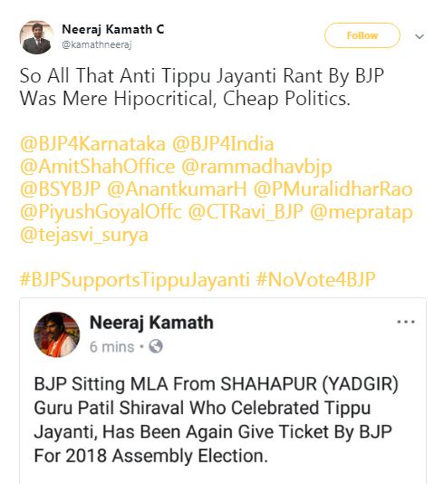
Task: Open the #BJPSupportsTippuJayanti hashtag
Action: point(134,280)
